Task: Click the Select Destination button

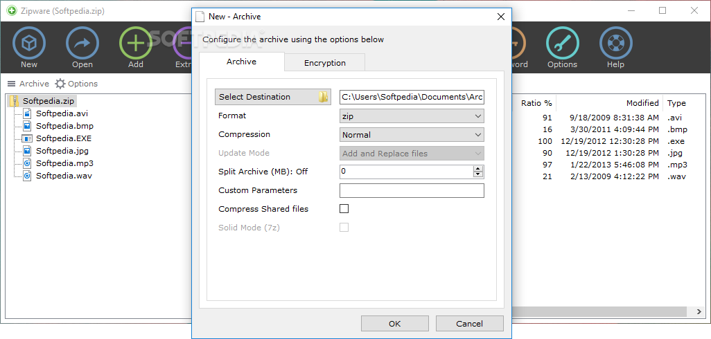Action: click(273, 97)
